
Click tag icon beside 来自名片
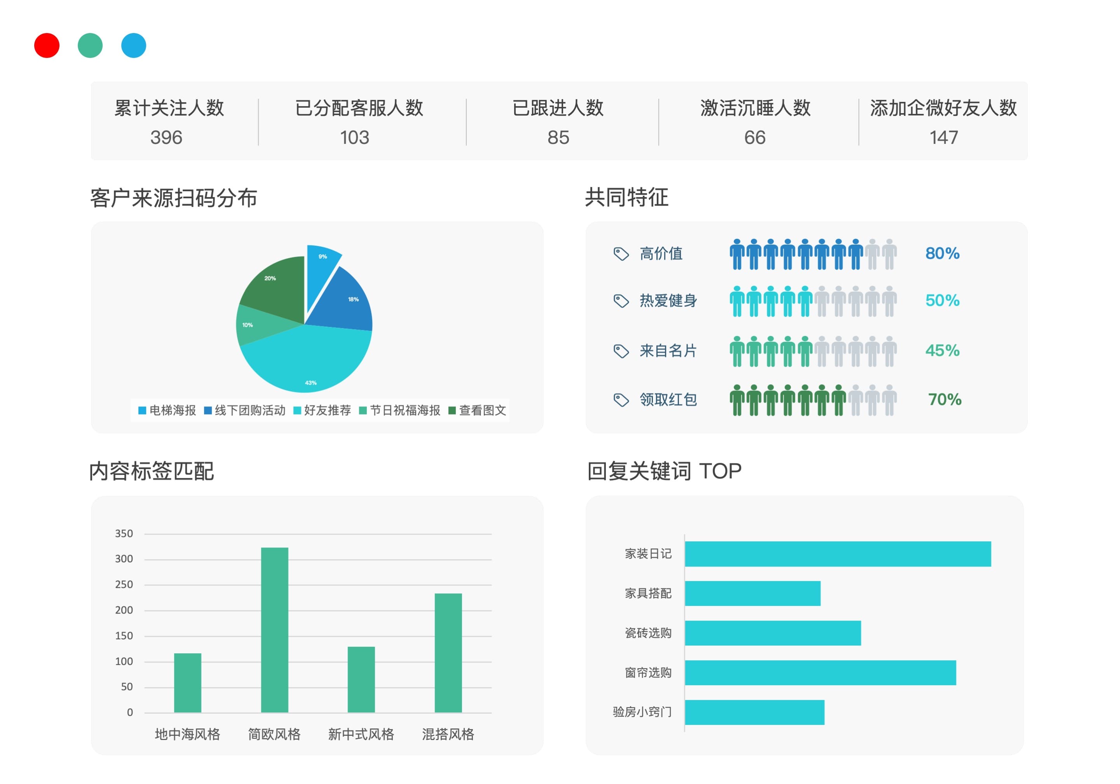(x=621, y=351)
